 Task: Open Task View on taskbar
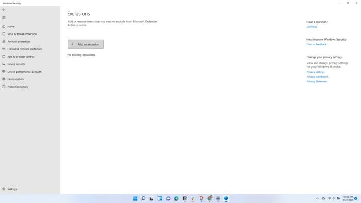(x=151, y=199)
